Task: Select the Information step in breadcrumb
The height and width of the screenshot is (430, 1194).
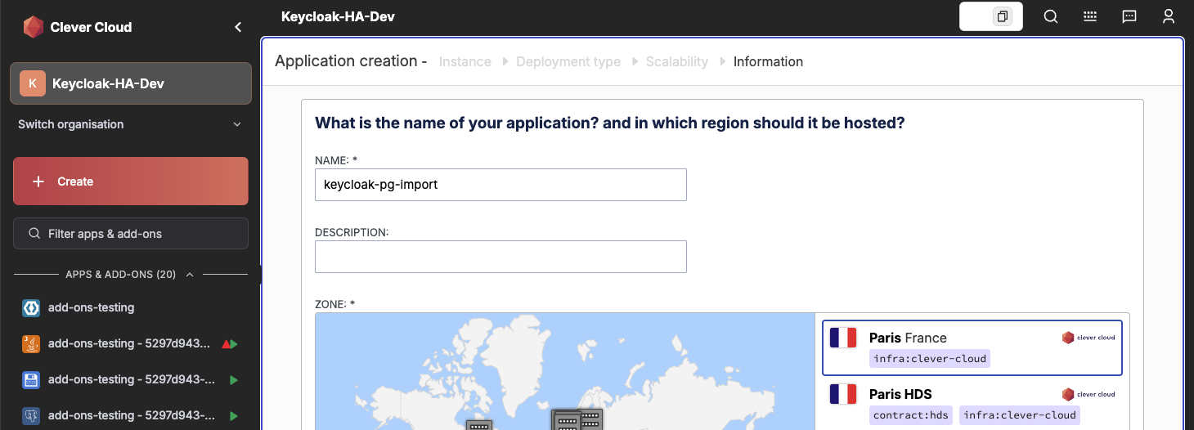Action: click(768, 61)
